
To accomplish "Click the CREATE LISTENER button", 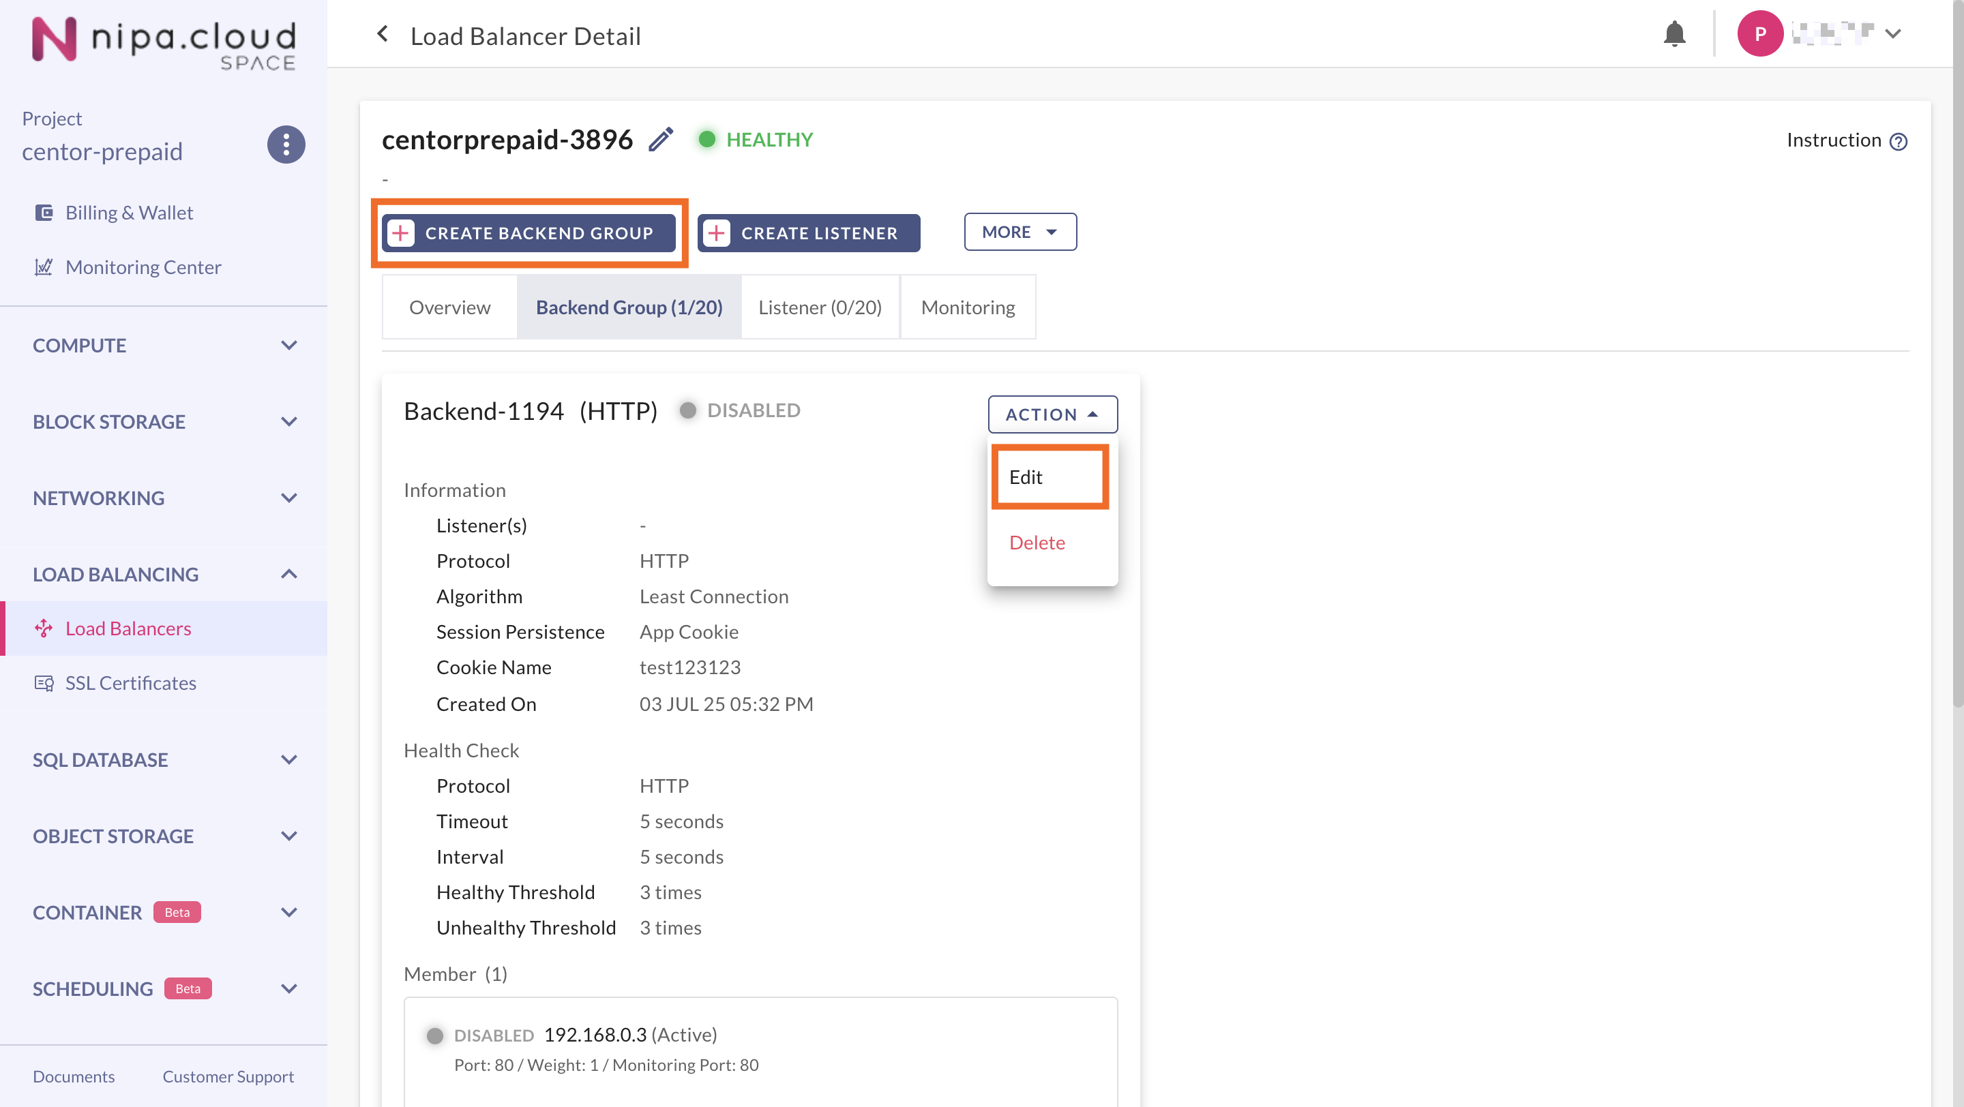I will pos(808,233).
